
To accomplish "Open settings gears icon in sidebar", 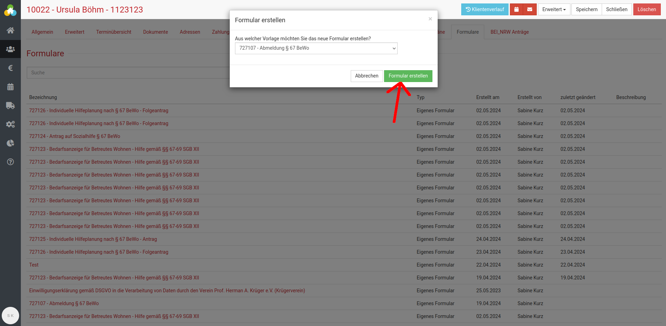I will tap(10, 124).
